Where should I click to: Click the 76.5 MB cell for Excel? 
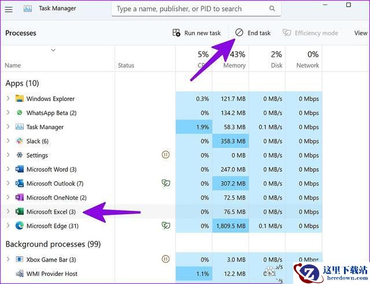click(231, 212)
